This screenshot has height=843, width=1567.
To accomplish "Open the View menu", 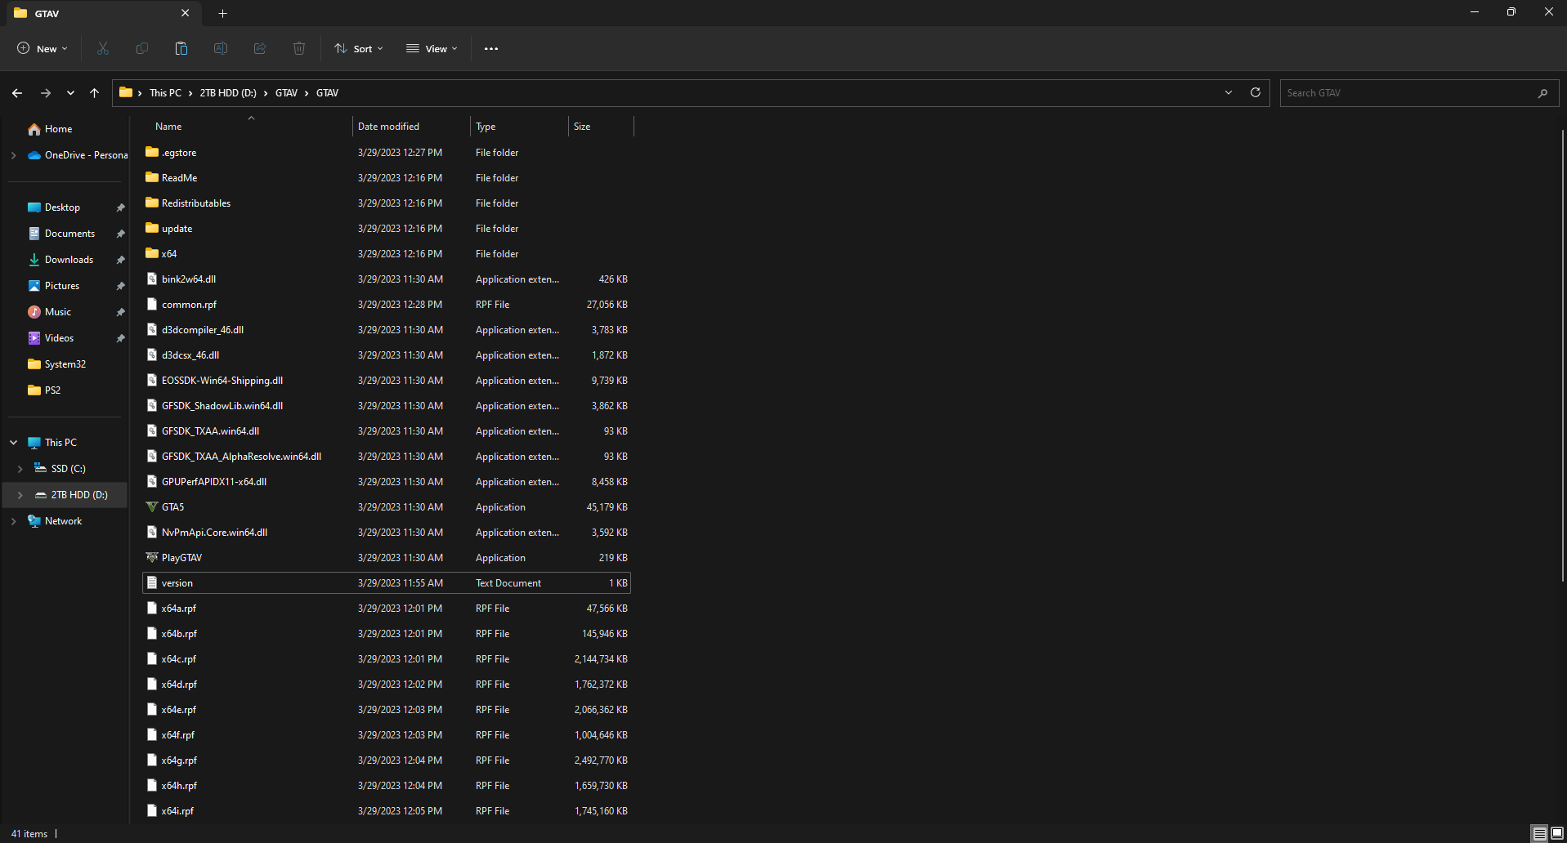I will (431, 48).
